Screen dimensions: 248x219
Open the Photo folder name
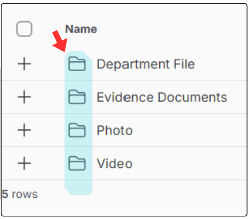click(x=115, y=130)
